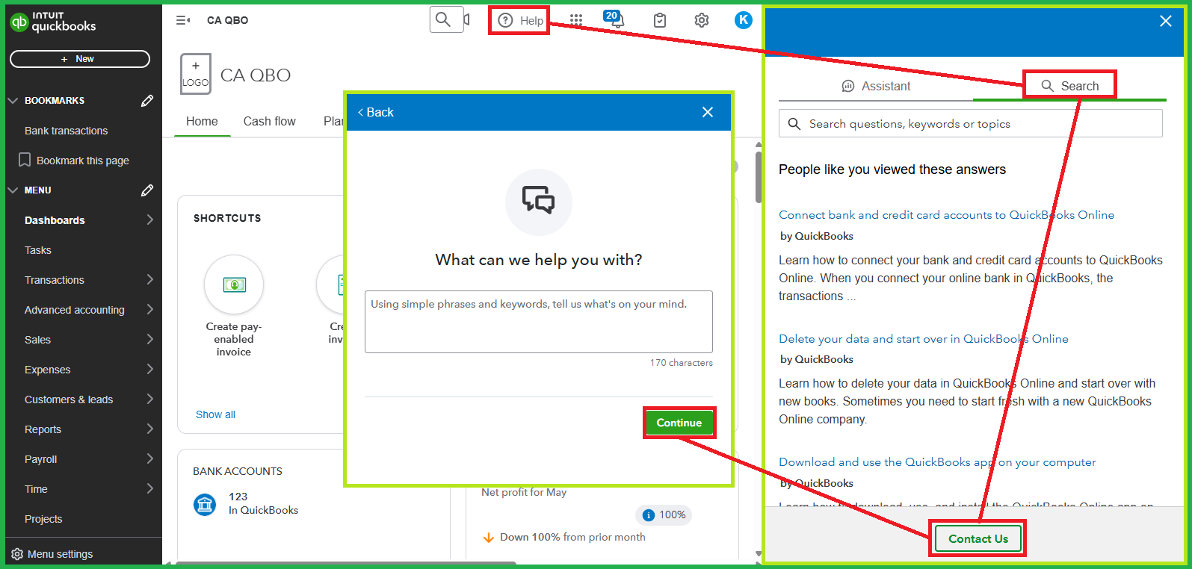Screen dimensions: 1192x569
Task: Open Connect bank and credit card accounts article
Action: 946,215
